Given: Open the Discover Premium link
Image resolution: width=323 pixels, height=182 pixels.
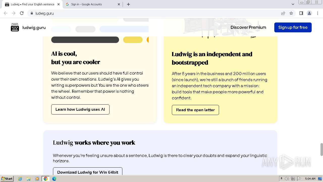Looking at the screenshot, I should tap(248, 27).
